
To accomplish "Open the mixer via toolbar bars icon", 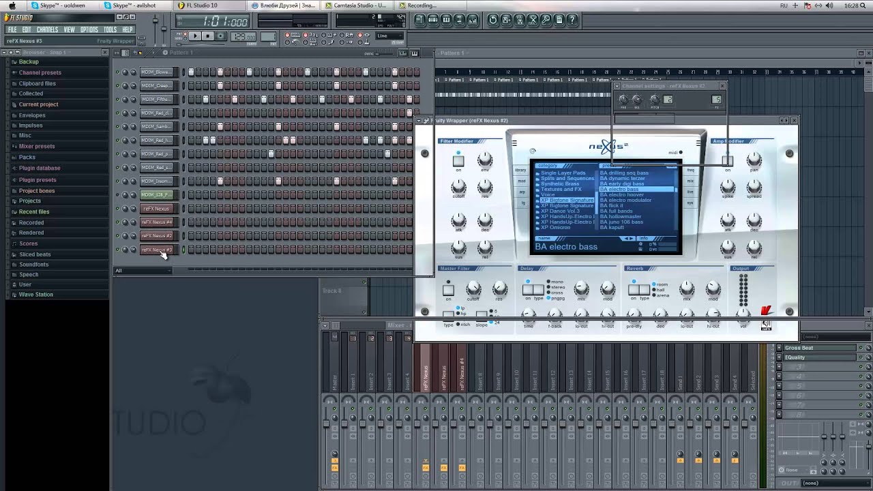I will coord(473,20).
